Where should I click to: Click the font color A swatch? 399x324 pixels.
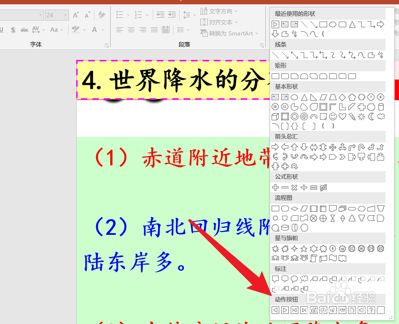point(94,30)
